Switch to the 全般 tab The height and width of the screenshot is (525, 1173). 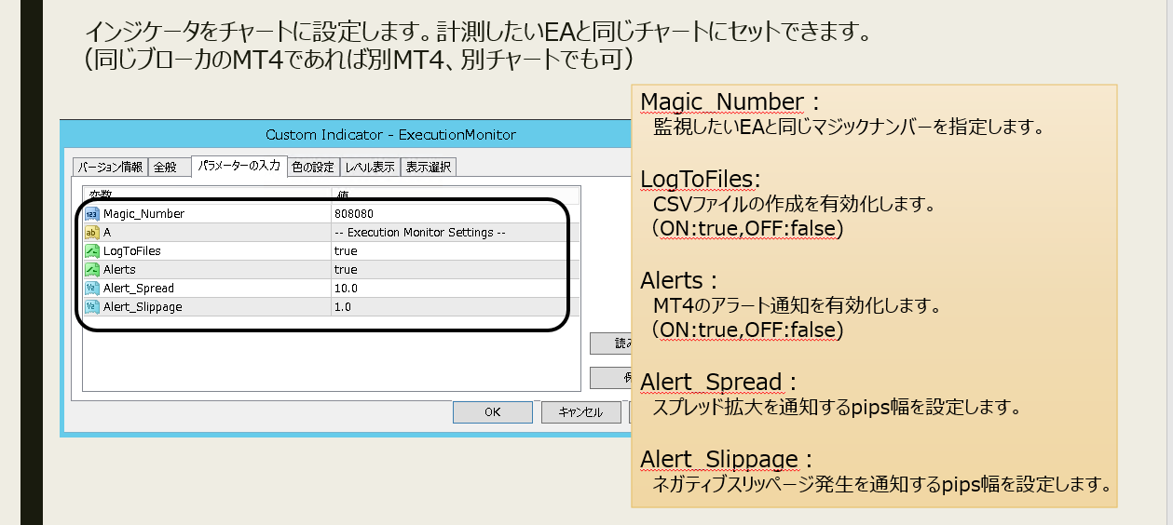(x=165, y=168)
